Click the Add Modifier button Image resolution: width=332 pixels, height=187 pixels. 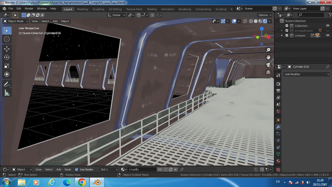click(307, 74)
